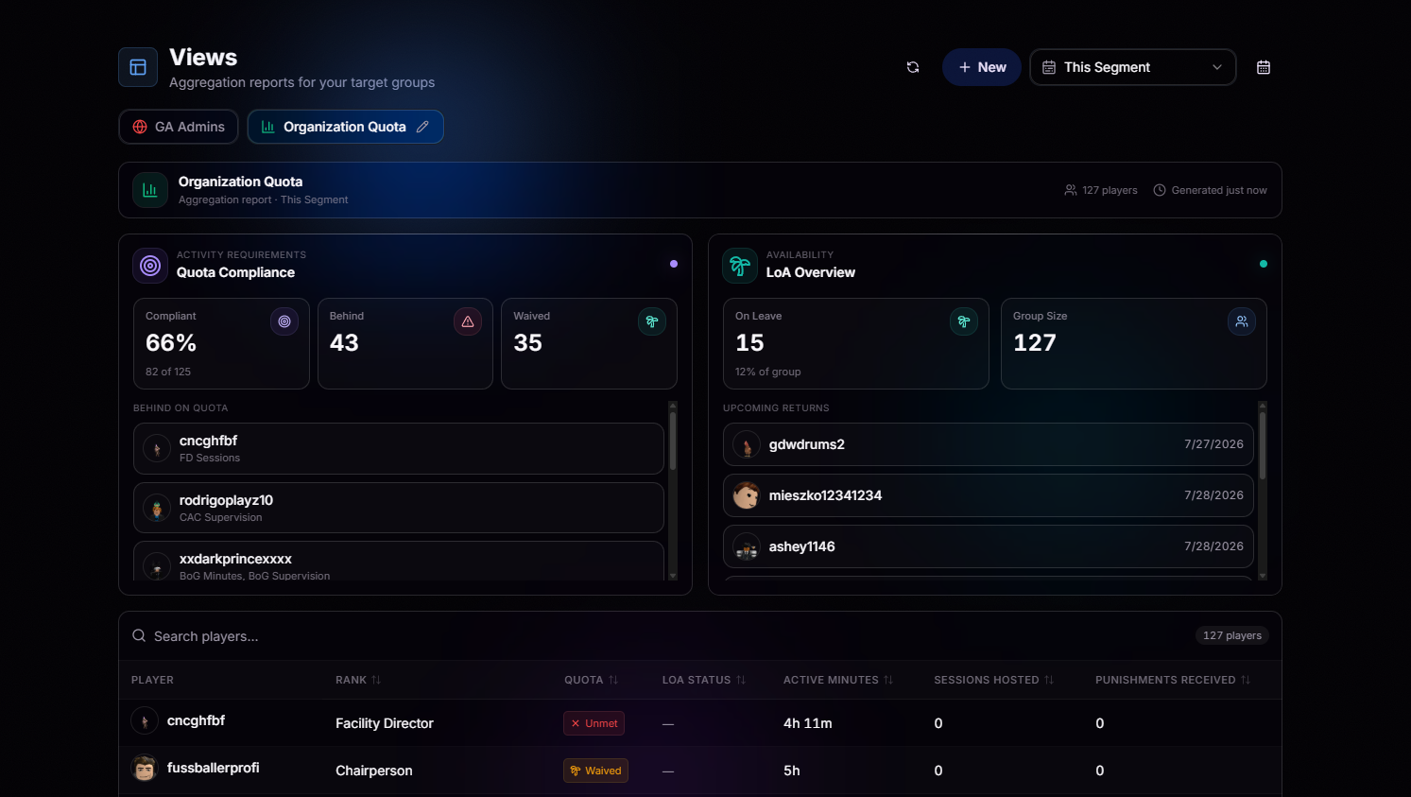Click the 7/27/2026 return date
1411x797 pixels.
pyautogui.click(x=1213, y=444)
